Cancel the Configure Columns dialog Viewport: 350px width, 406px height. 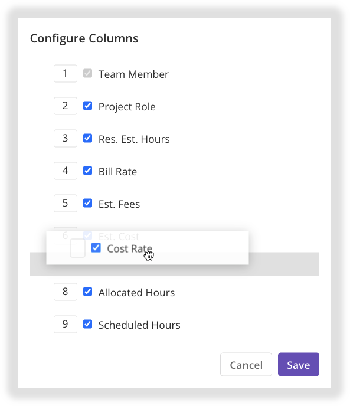pyautogui.click(x=246, y=364)
